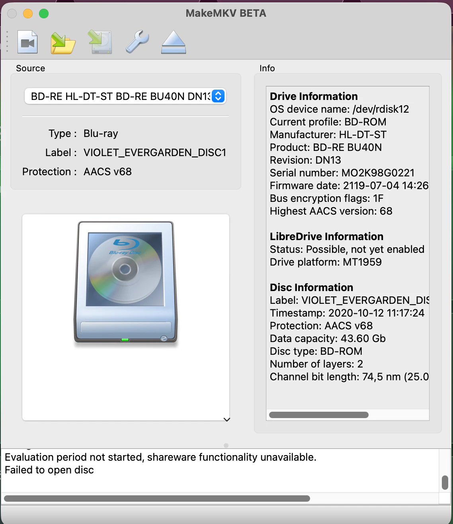Click 'Bus encryption flags: 1F' line

point(326,198)
